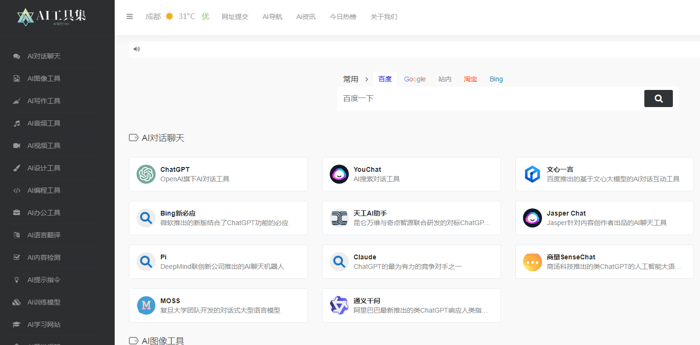Click the magnifier search button

click(658, 99)
